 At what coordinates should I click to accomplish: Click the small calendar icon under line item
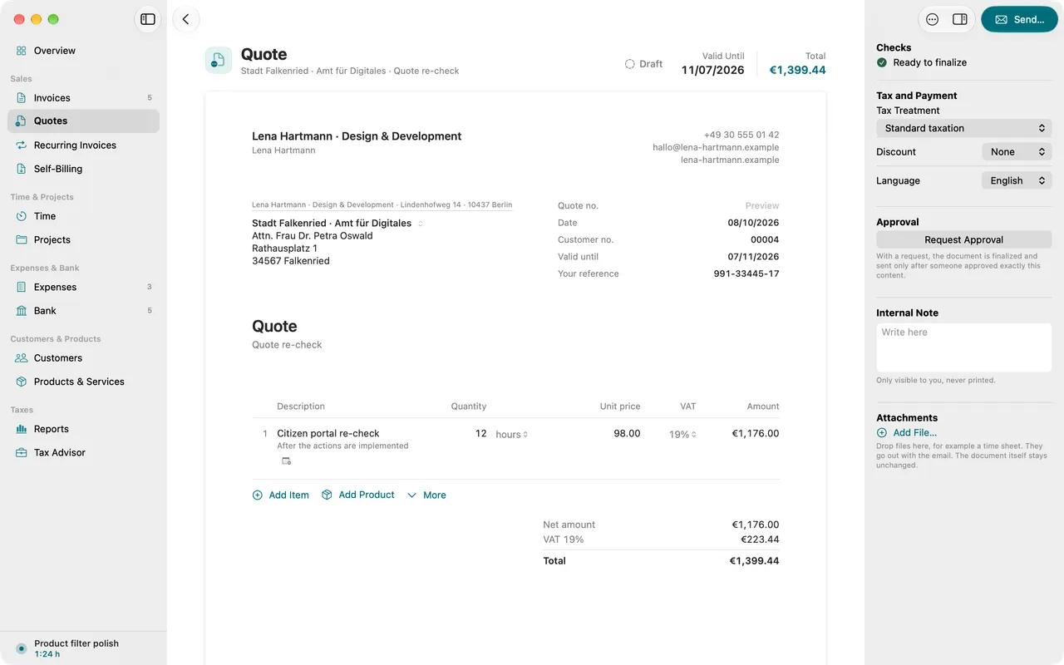coord(286,461)
